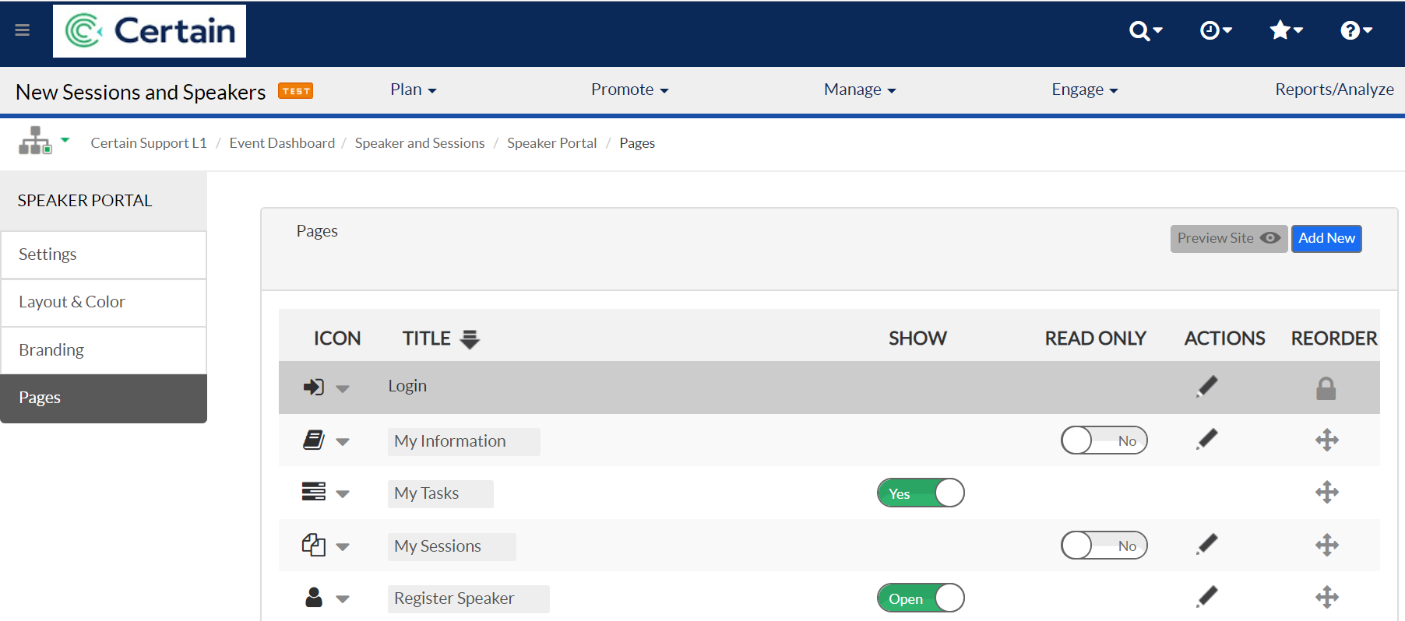Viewport: 1405px width, 621px height.
Task: Go to Speaker and Sessions breadcrumb
Action: click(420, 143)
